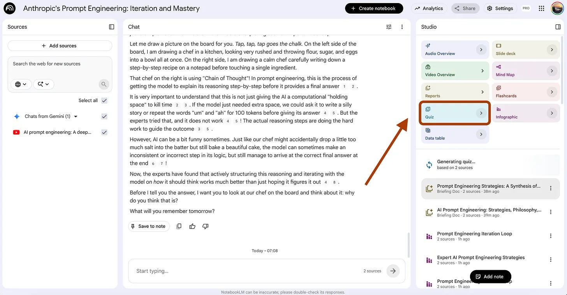The width and height of the screenshot is (567, 295).
Task: Click the YouTube source icon
Action: [x=16, y=132]
